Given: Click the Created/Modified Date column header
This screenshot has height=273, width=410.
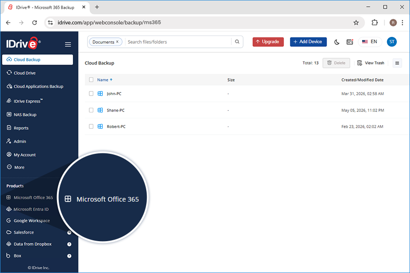Looking at the screenshot, I should point(363,80).
